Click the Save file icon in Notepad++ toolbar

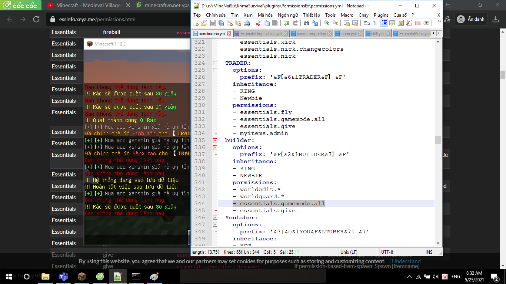(213, 23)
